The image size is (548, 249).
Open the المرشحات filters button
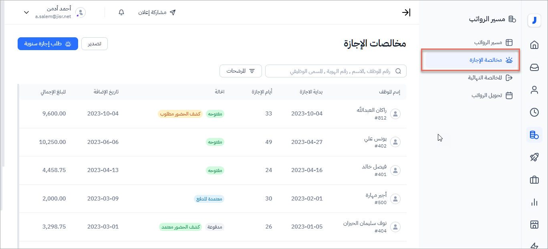(x=241, y=71)
